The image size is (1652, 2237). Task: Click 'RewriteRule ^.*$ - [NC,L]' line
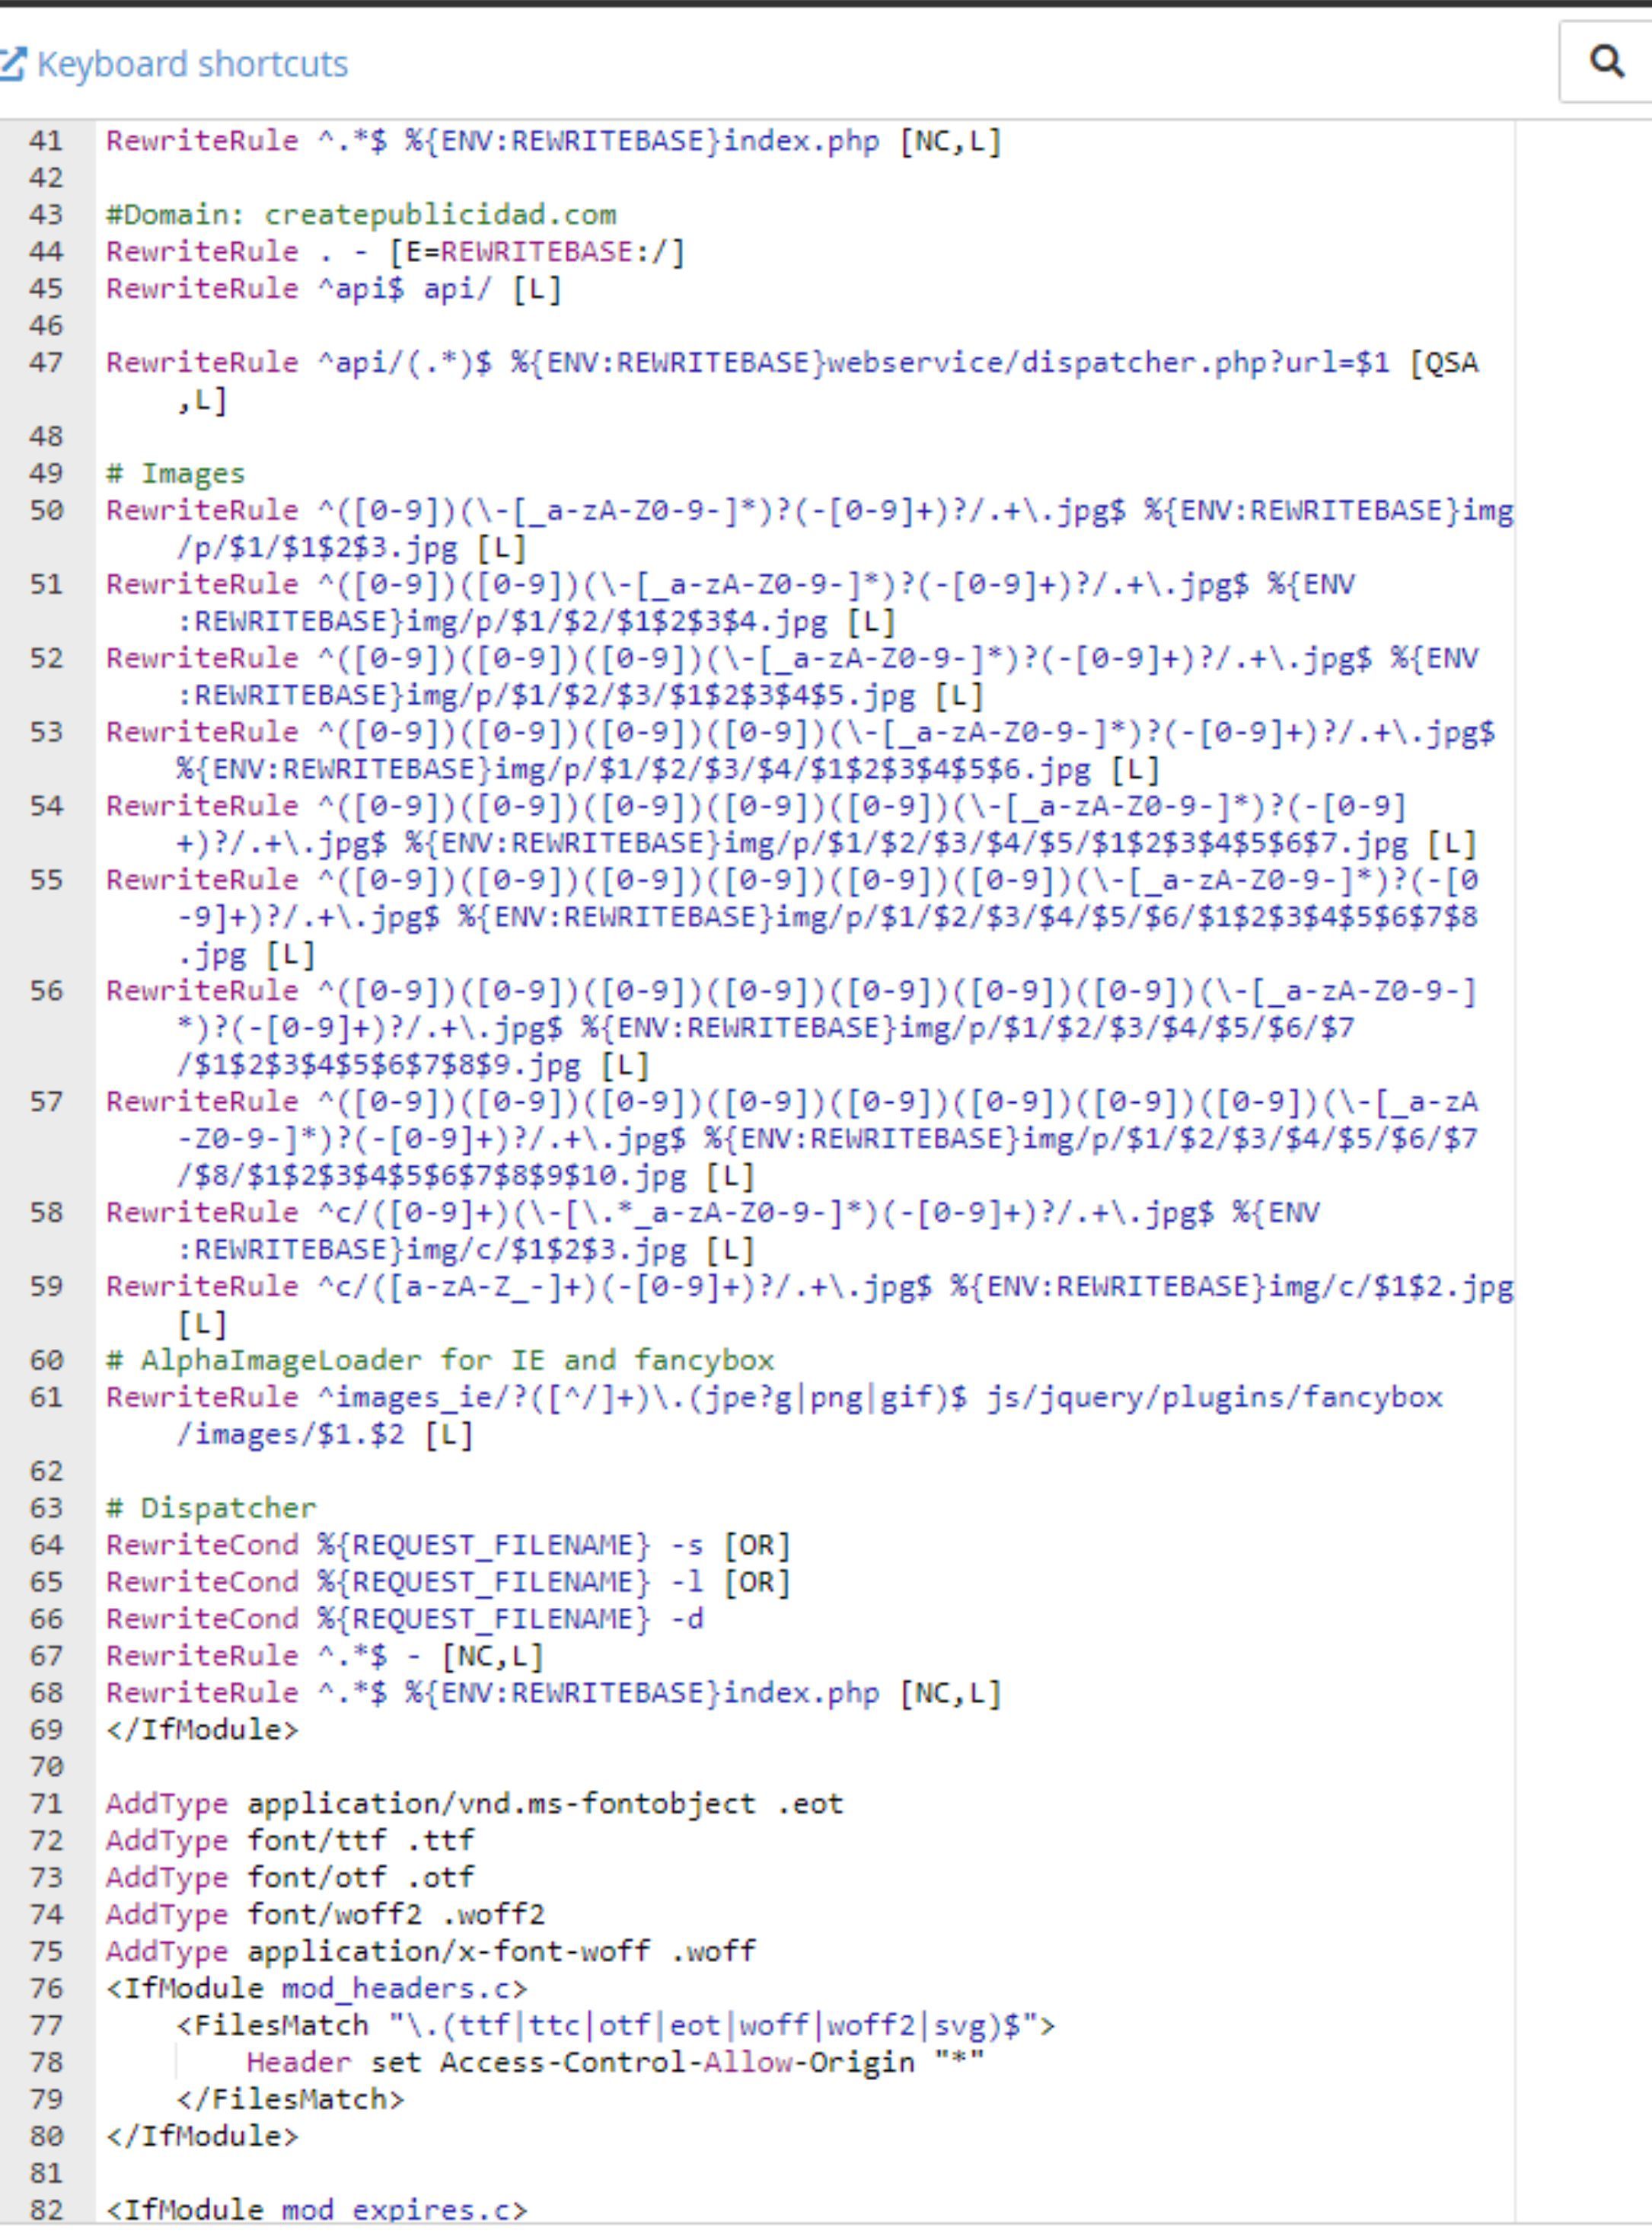(325, 1657)
